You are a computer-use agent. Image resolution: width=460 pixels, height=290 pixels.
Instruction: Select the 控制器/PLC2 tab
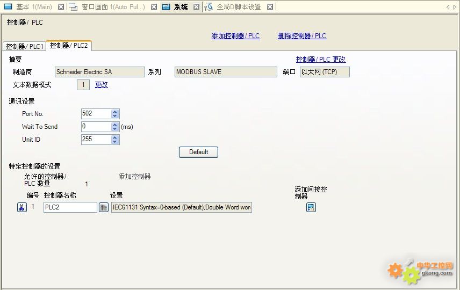69,46
